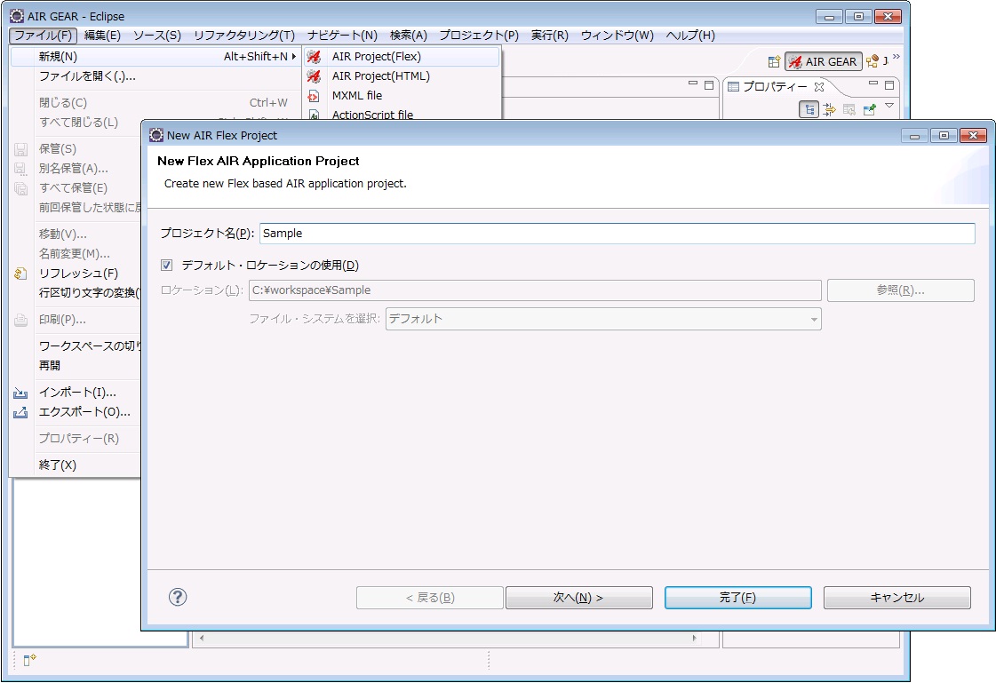The width and height of the screenshot is (996, 683).
Task: Click the editor horizontal scrollbar left arrow
Action: (202, 638)
